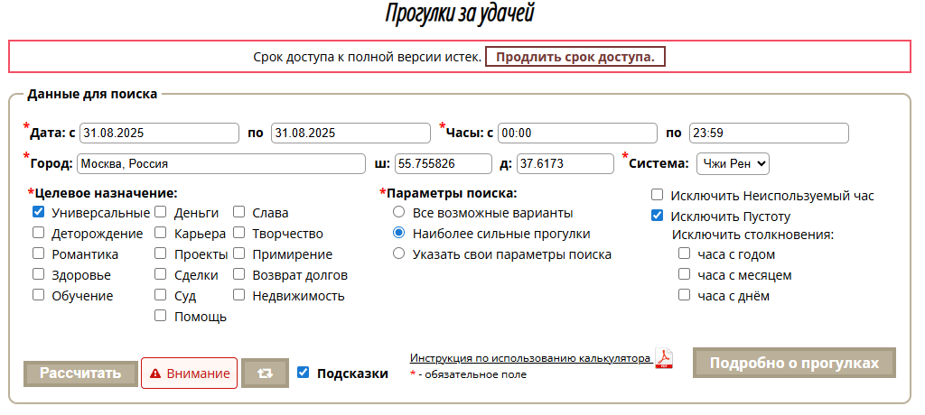
Task: Click Продлить срок доступа button
Action: coord(575,57)
